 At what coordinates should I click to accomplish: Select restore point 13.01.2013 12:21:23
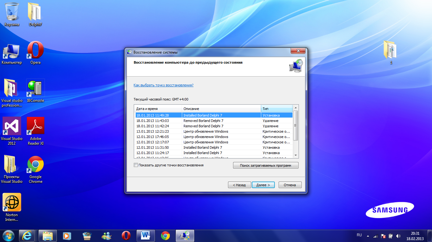(214, 131)
